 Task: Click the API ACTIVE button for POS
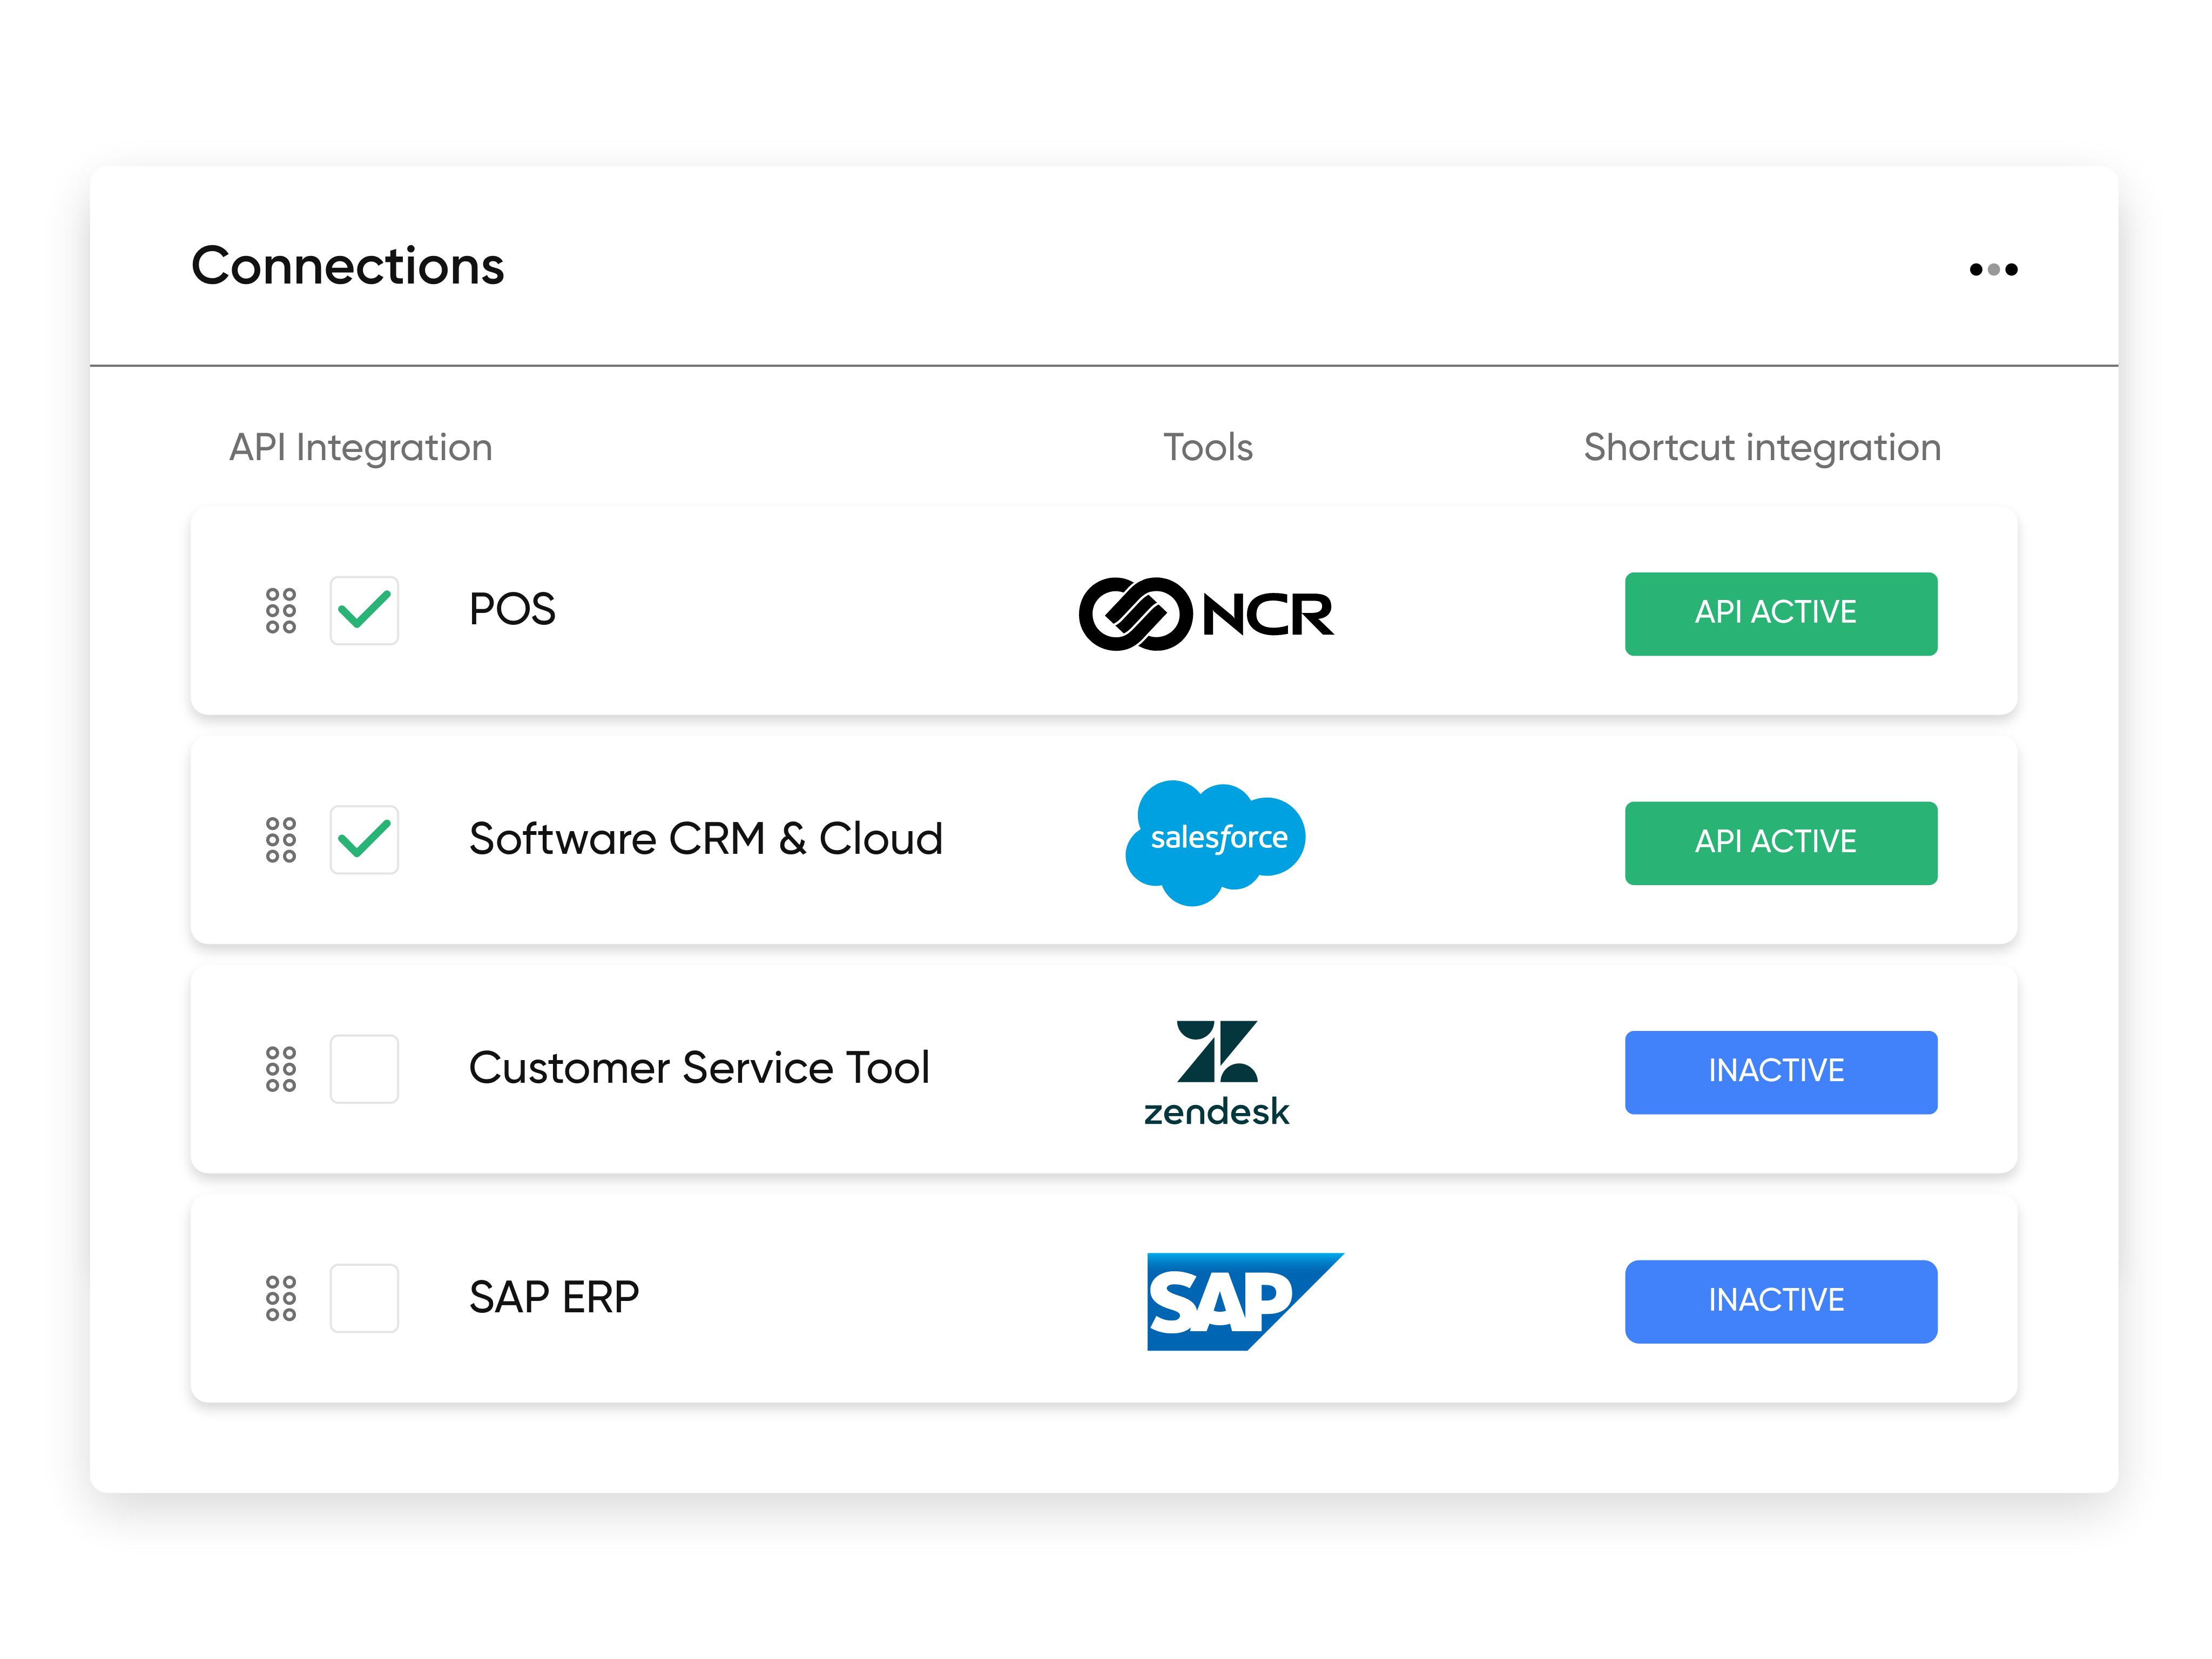[x=1780, y=613]
